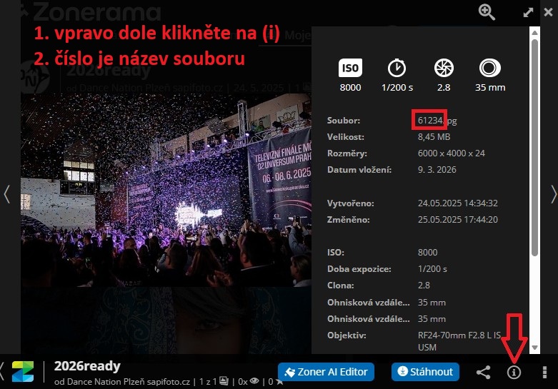This screenshot has height=389, width=558.
Task: Go to the next photo arrow
Action: click(x=554, y=194)
